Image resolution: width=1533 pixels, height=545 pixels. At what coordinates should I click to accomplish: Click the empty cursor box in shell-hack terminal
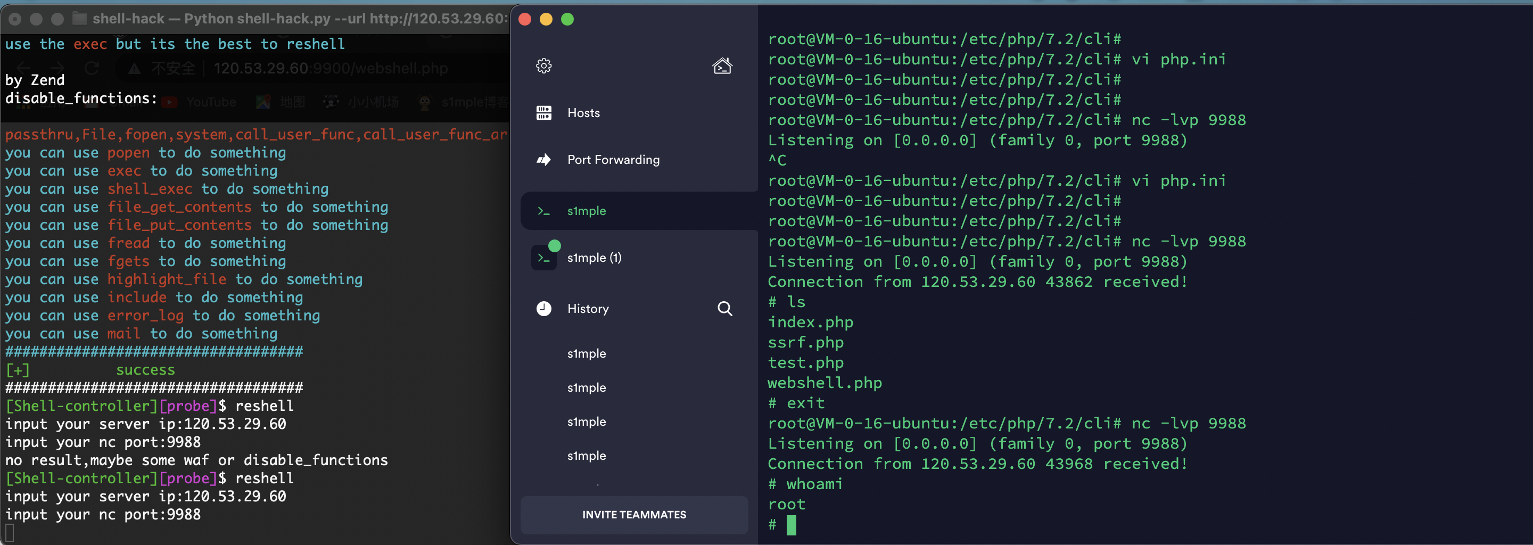point(10,533)
